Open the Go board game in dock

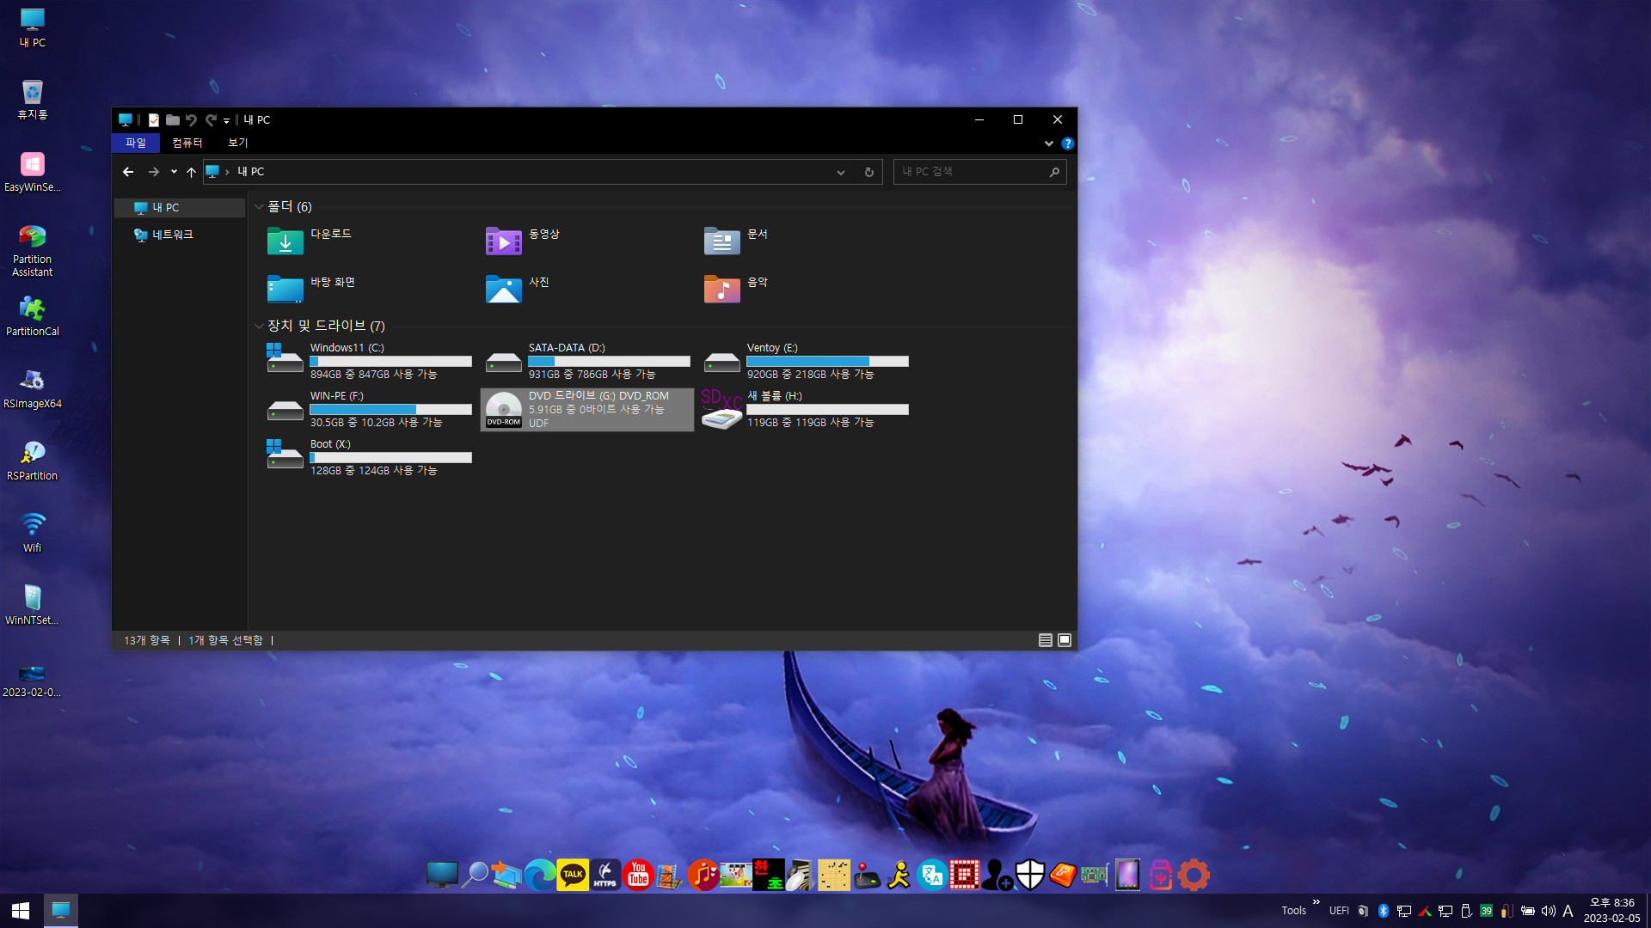834,875
